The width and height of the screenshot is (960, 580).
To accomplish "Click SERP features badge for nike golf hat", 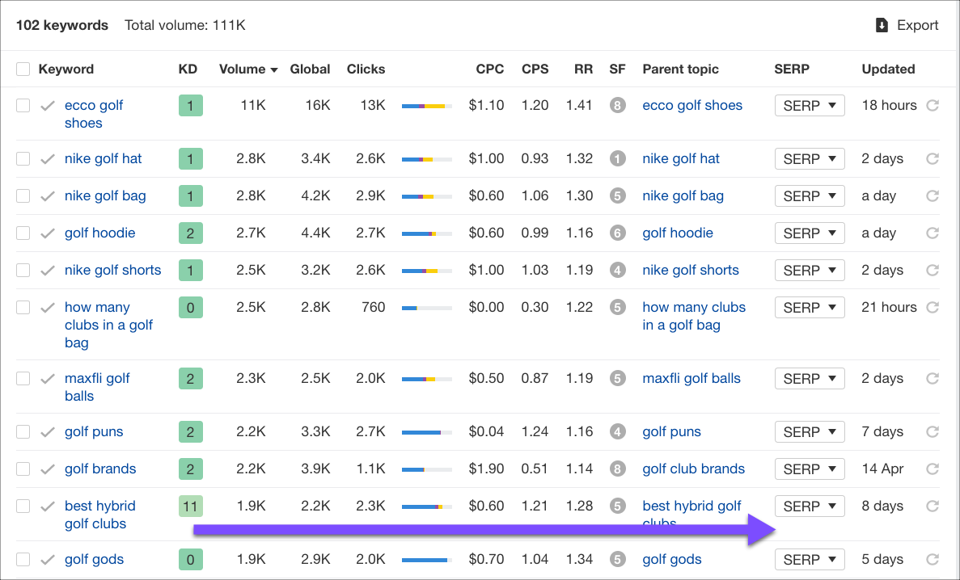I will point(617,158).
